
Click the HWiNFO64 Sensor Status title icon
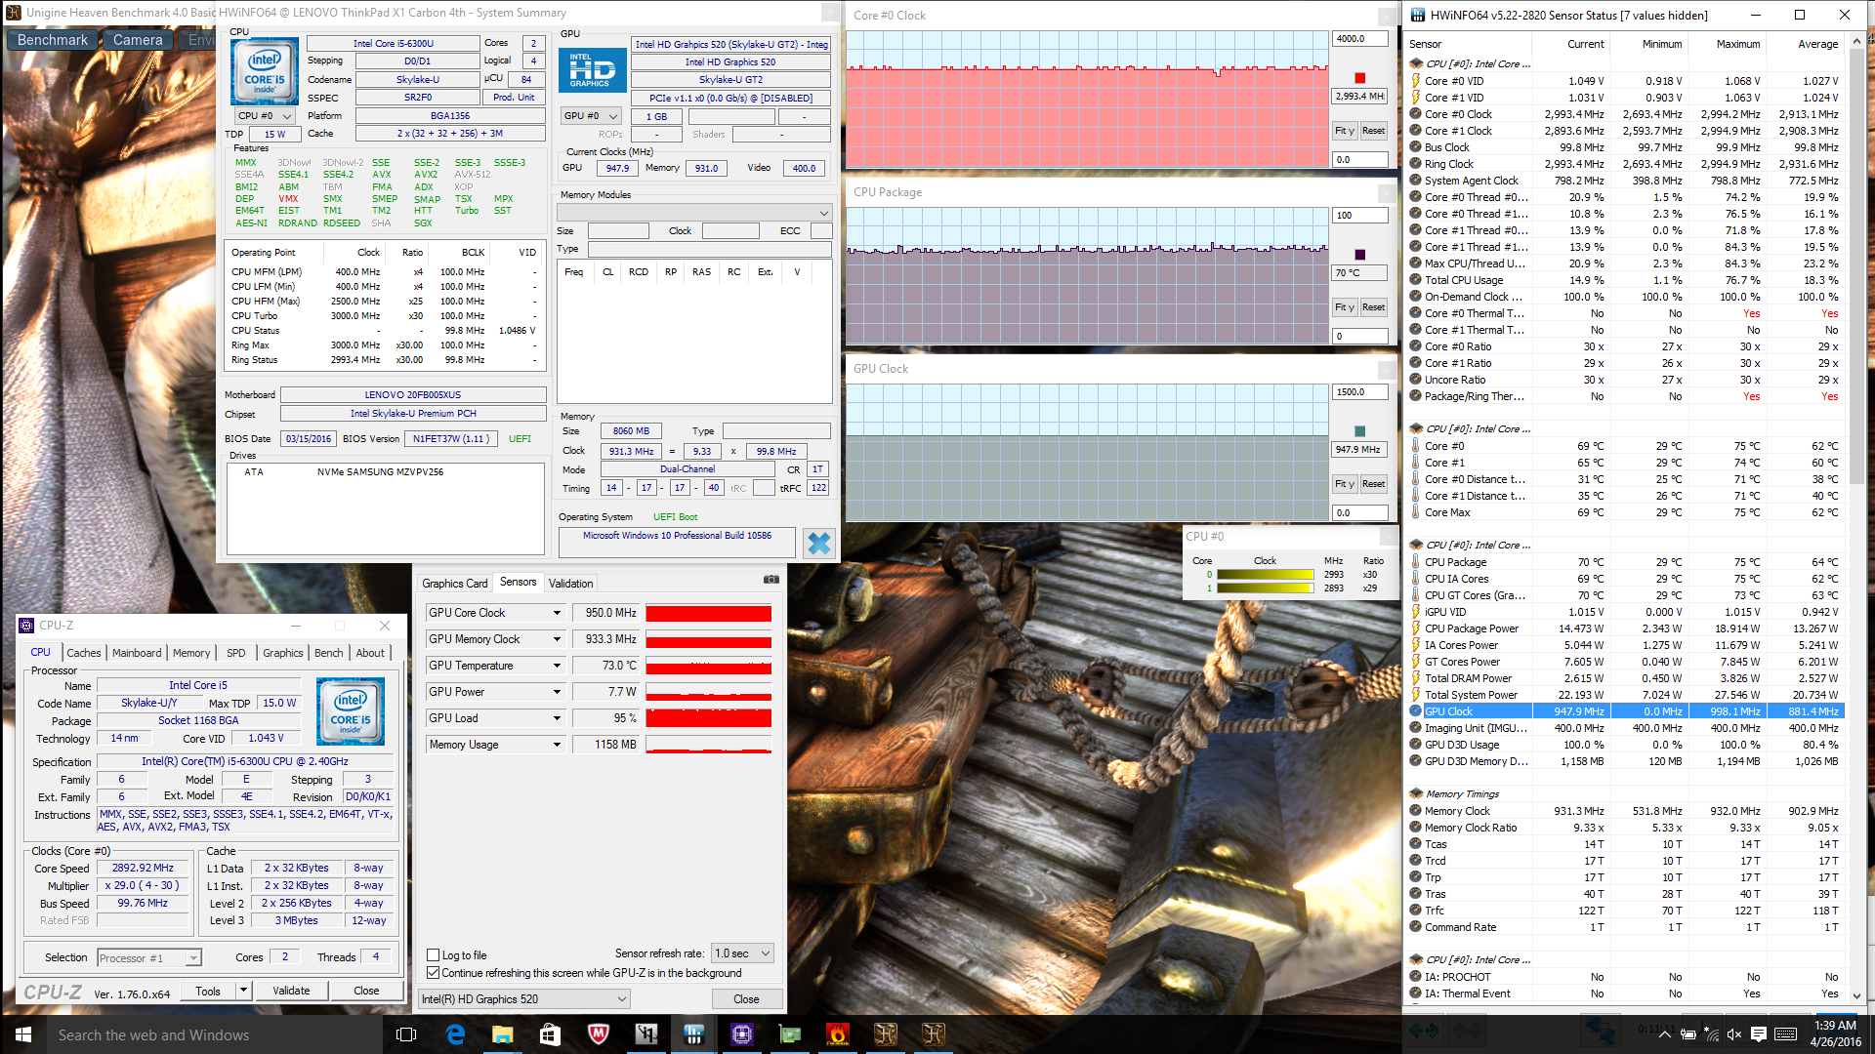click(1417, 15)
